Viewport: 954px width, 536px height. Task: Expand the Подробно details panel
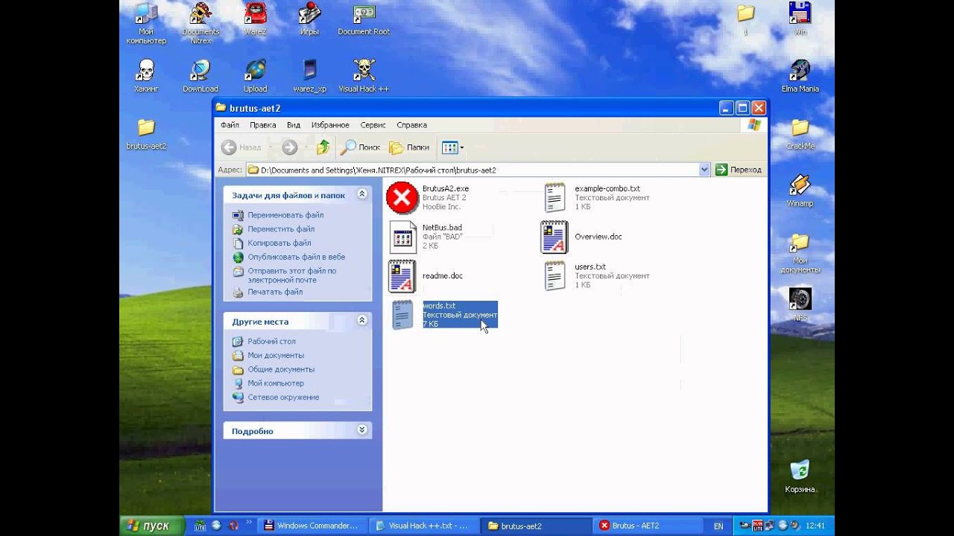(x=362, y=430)
